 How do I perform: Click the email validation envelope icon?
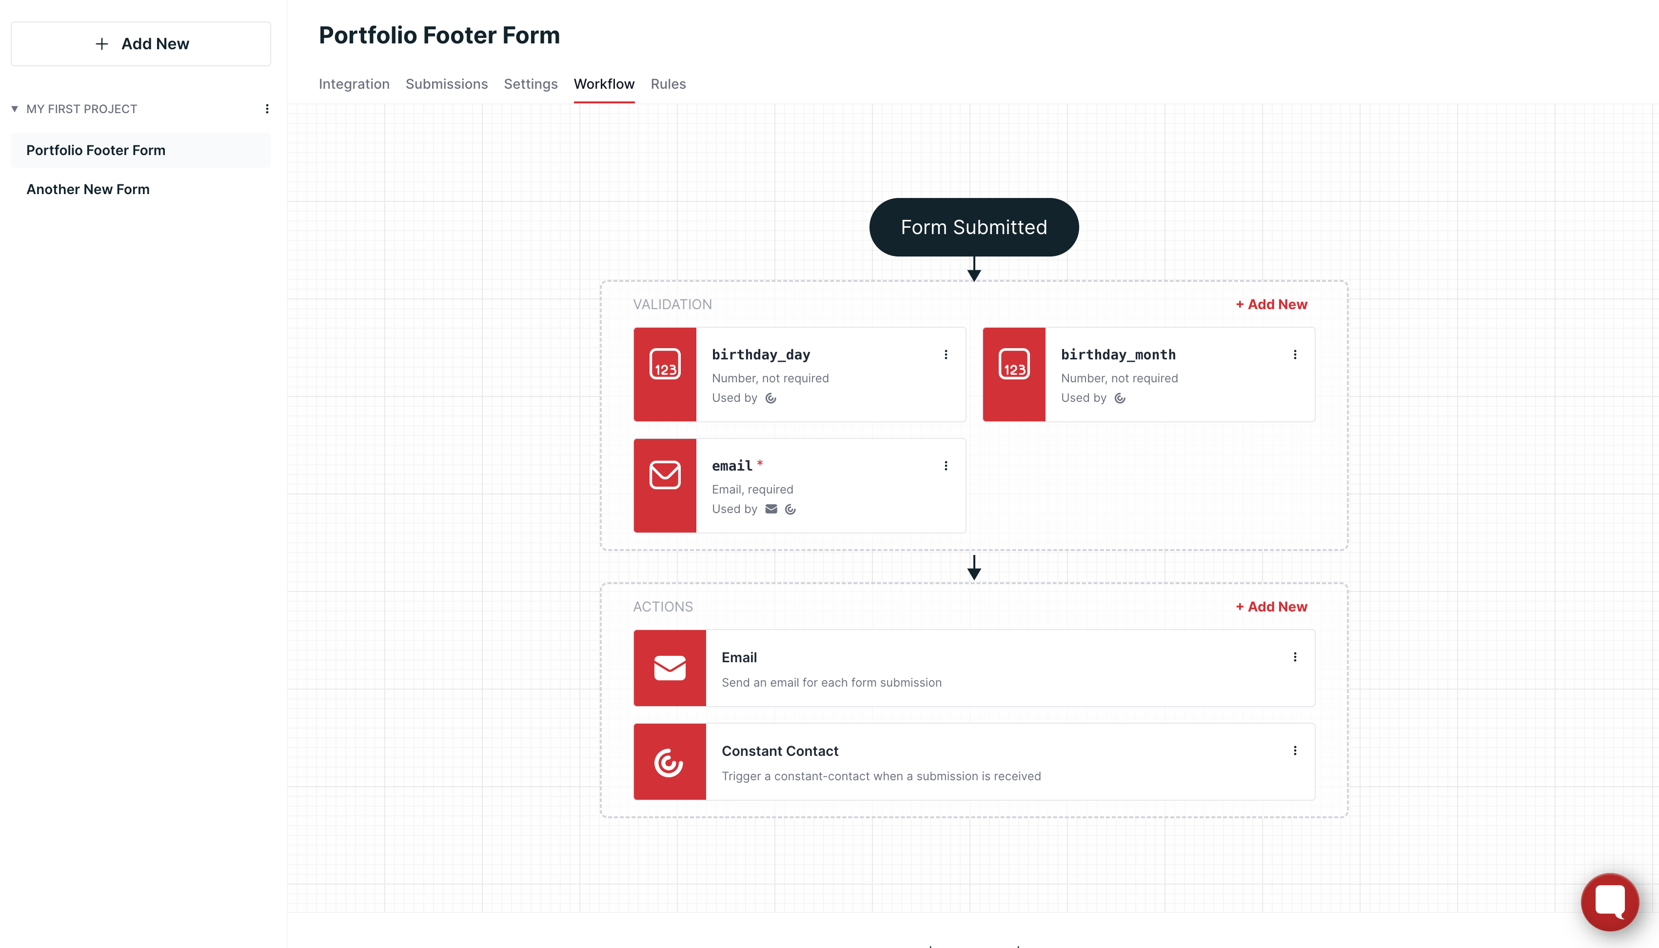665,475
